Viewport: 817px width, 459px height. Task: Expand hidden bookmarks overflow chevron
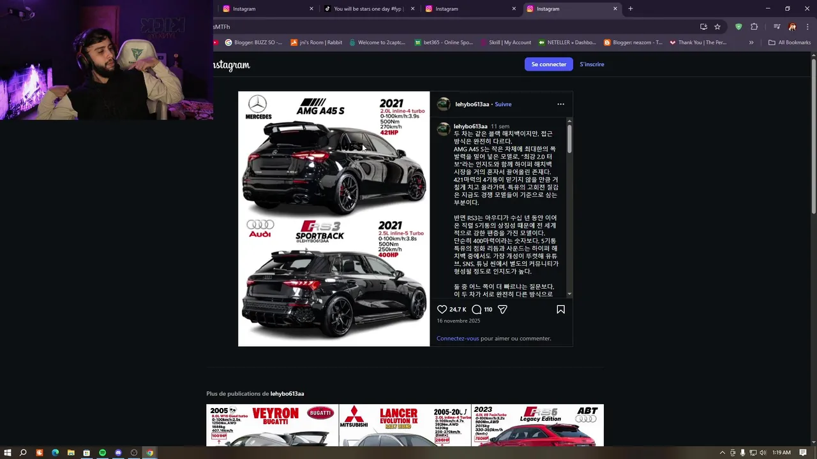(751, 43)
